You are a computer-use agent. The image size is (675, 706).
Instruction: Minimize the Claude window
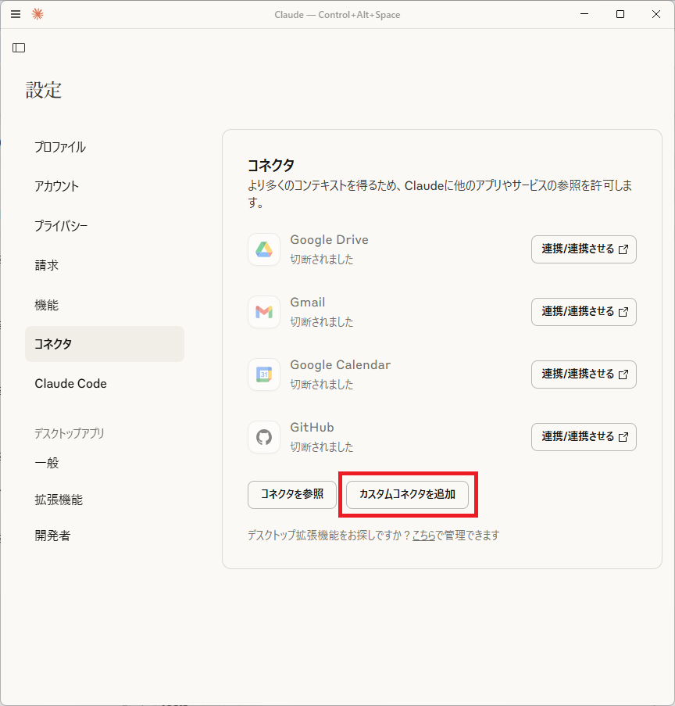coord(584,14)
